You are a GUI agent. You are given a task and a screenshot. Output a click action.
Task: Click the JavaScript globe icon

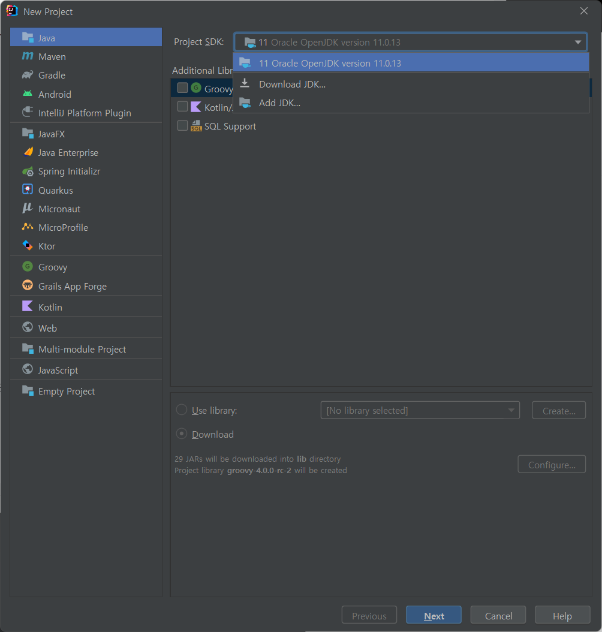(x=28, y=369)
